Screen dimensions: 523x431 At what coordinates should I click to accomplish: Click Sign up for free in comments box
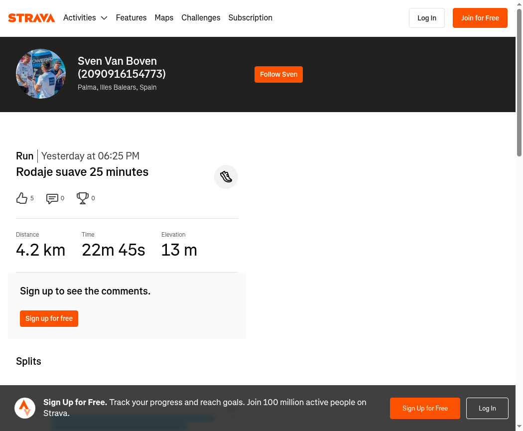tap(49, 318)
